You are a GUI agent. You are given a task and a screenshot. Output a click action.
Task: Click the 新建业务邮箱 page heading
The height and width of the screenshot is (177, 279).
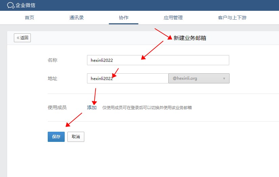point(190,38)
